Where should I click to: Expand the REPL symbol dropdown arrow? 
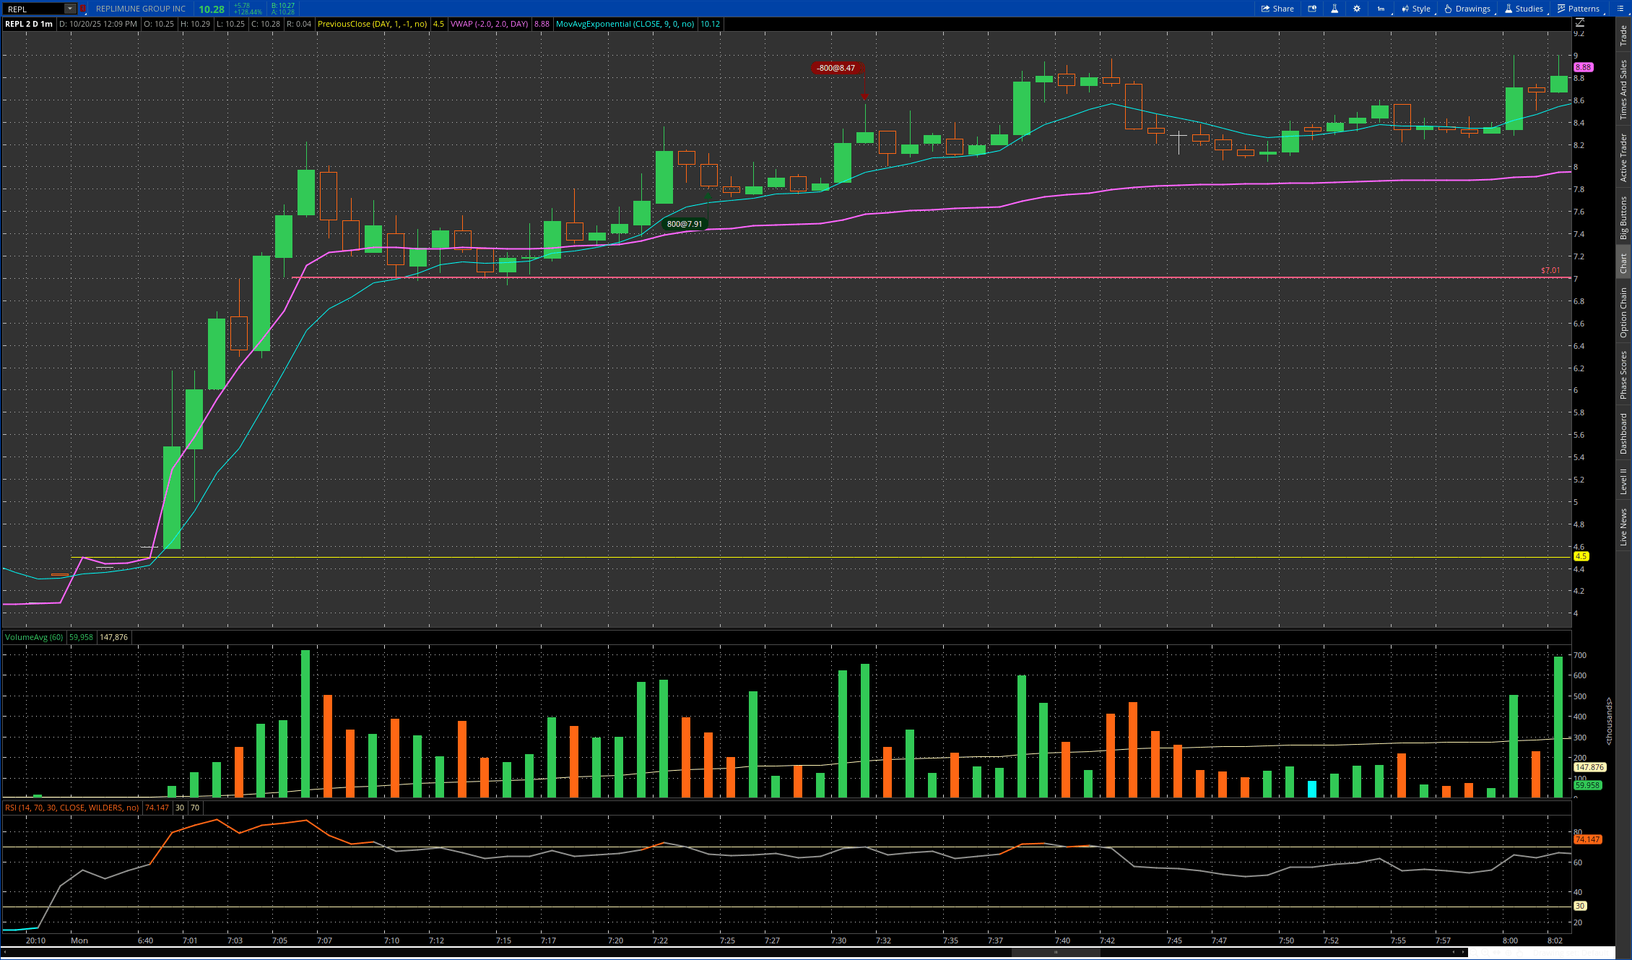[x=69, y=9]
